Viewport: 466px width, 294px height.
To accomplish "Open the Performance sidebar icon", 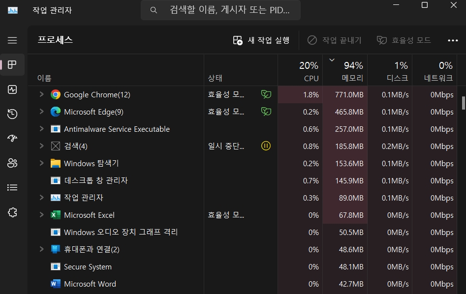I will coord(12,89).
